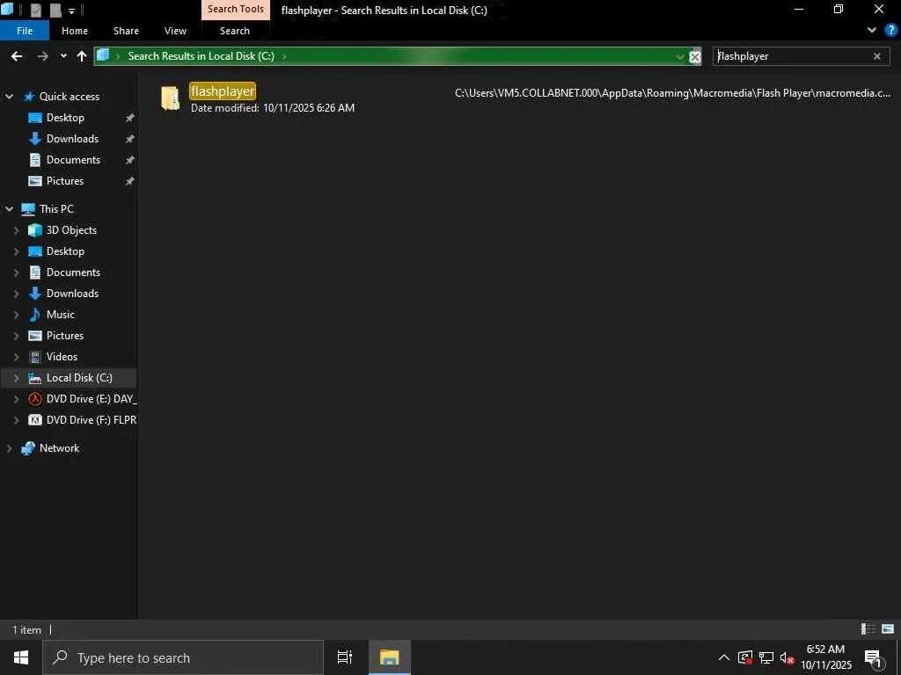901x675 pixels.
Task: Click the File Explorer taskbar icon
Action: [389, 657]
